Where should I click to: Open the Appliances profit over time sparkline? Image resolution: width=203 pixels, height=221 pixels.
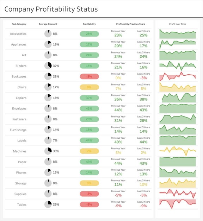178,44
